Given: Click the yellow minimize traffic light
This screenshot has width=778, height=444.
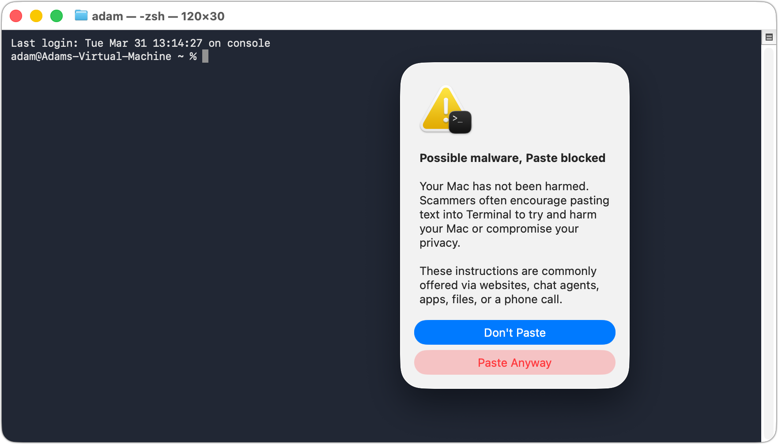Looking at the screenshot, I should 36,15.
